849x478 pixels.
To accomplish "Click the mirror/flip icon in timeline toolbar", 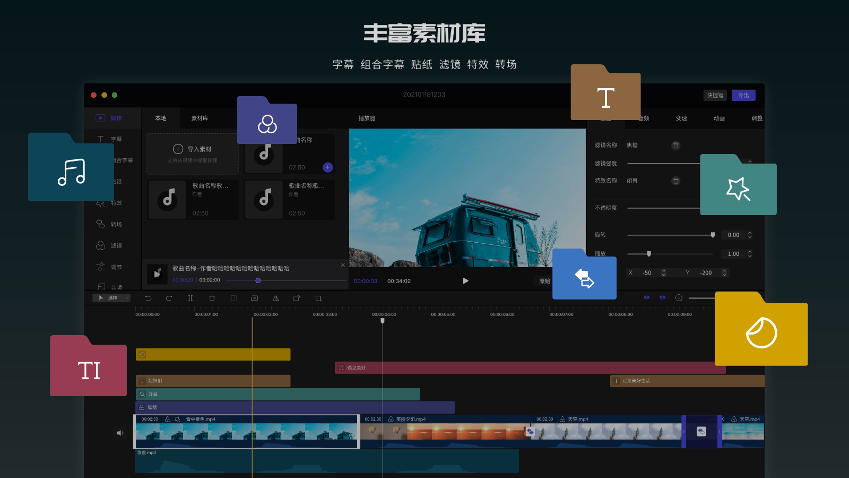I will click(275, 298).
